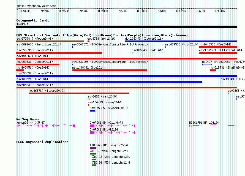Click the 89640k ruler position
This screenshot has height=176, width=245.
point(220,11)
